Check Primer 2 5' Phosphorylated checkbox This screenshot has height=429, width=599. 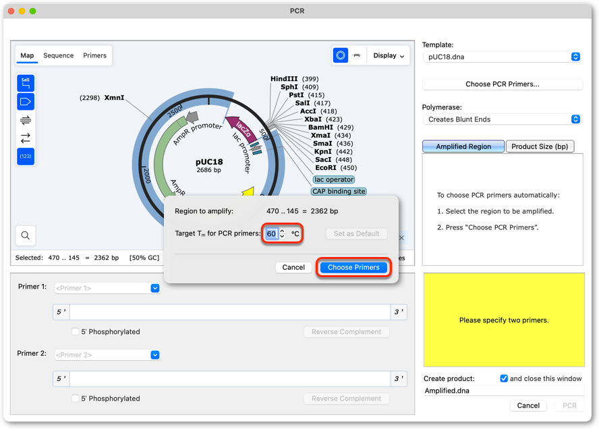click(76, 399)
